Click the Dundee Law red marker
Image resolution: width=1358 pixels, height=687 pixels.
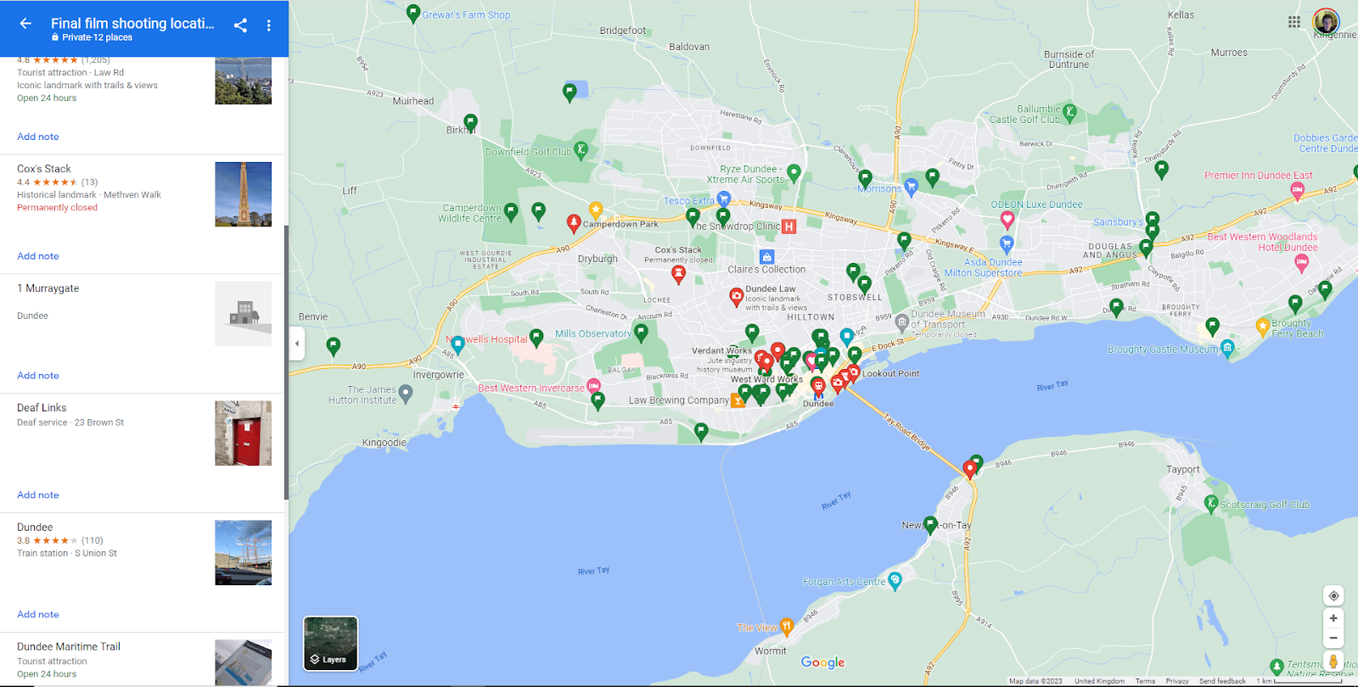[x=737, y=297]
